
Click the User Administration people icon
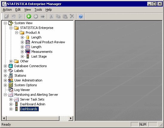[x=11, y=80]
